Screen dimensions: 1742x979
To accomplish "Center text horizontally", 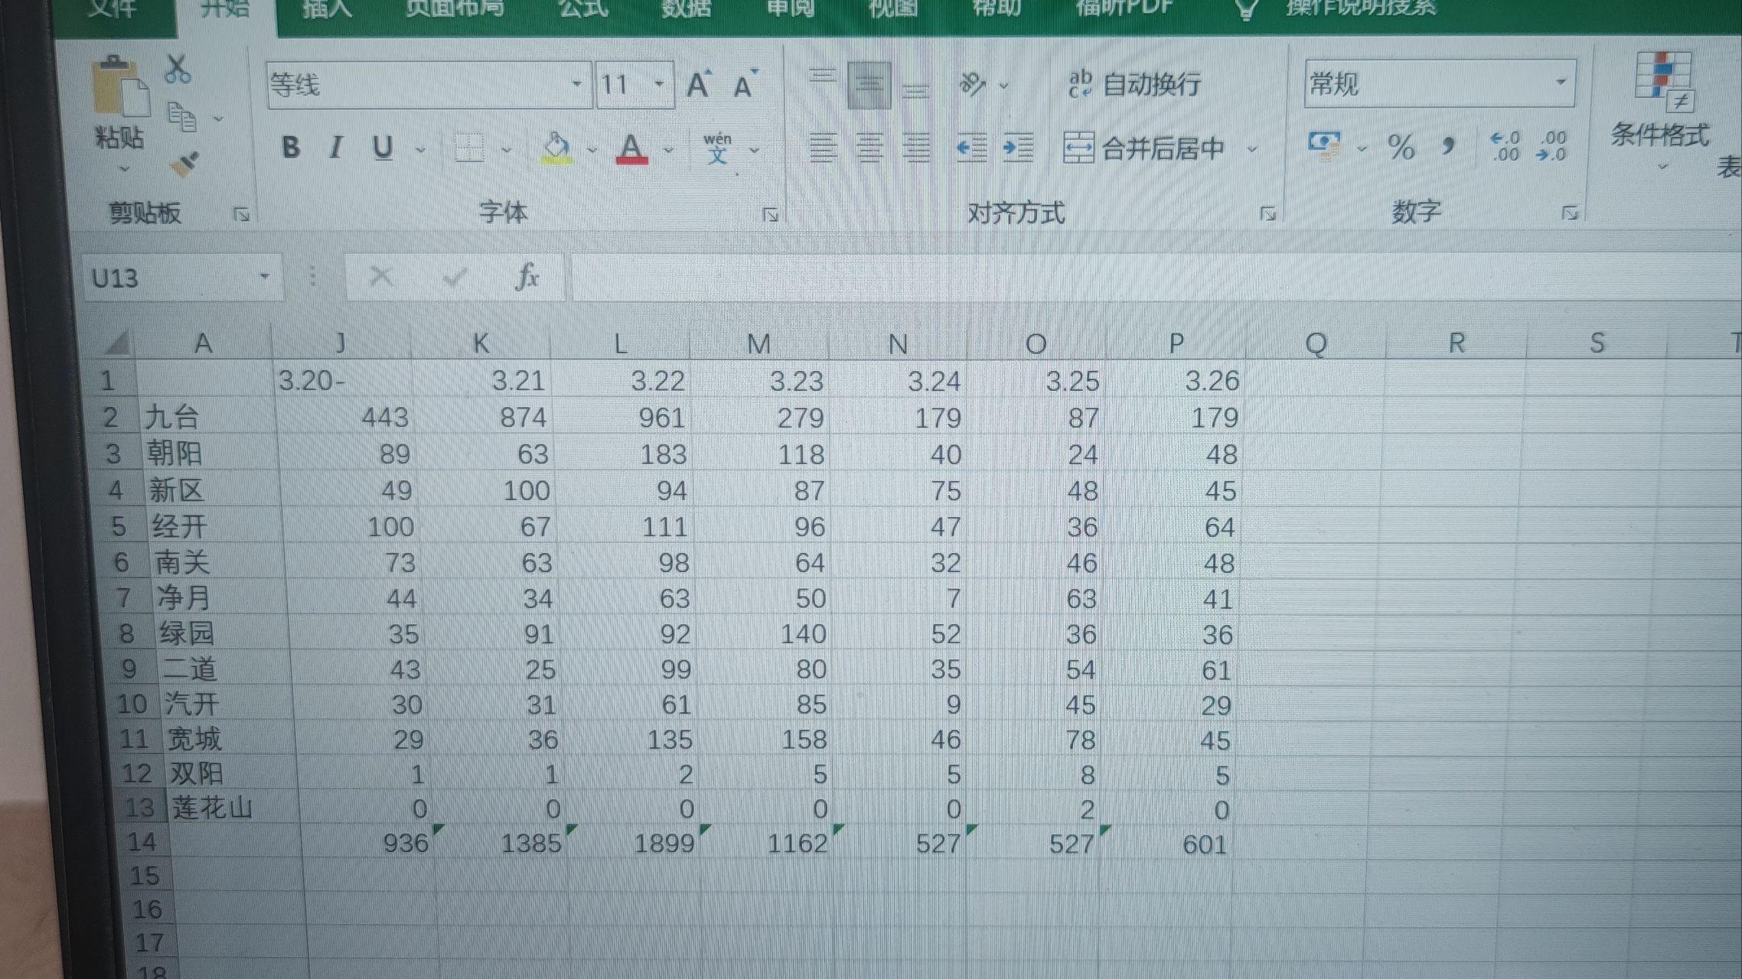I will (869, 148).
